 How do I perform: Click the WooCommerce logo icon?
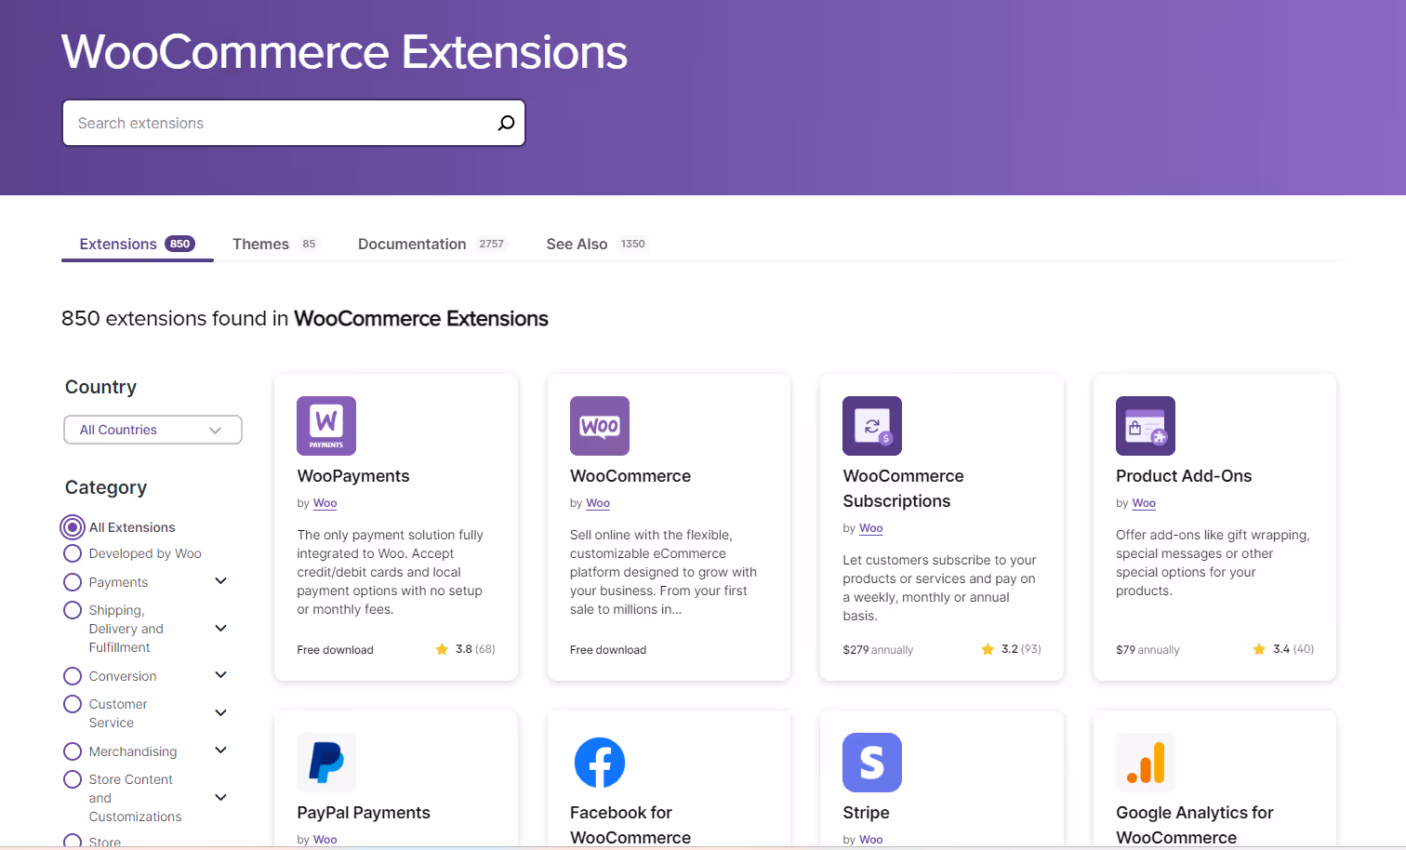click(600, 425)
